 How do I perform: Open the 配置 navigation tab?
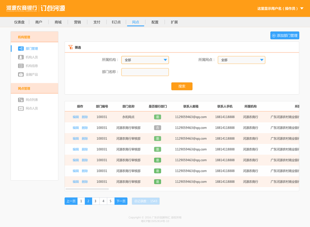coord(155,22)
